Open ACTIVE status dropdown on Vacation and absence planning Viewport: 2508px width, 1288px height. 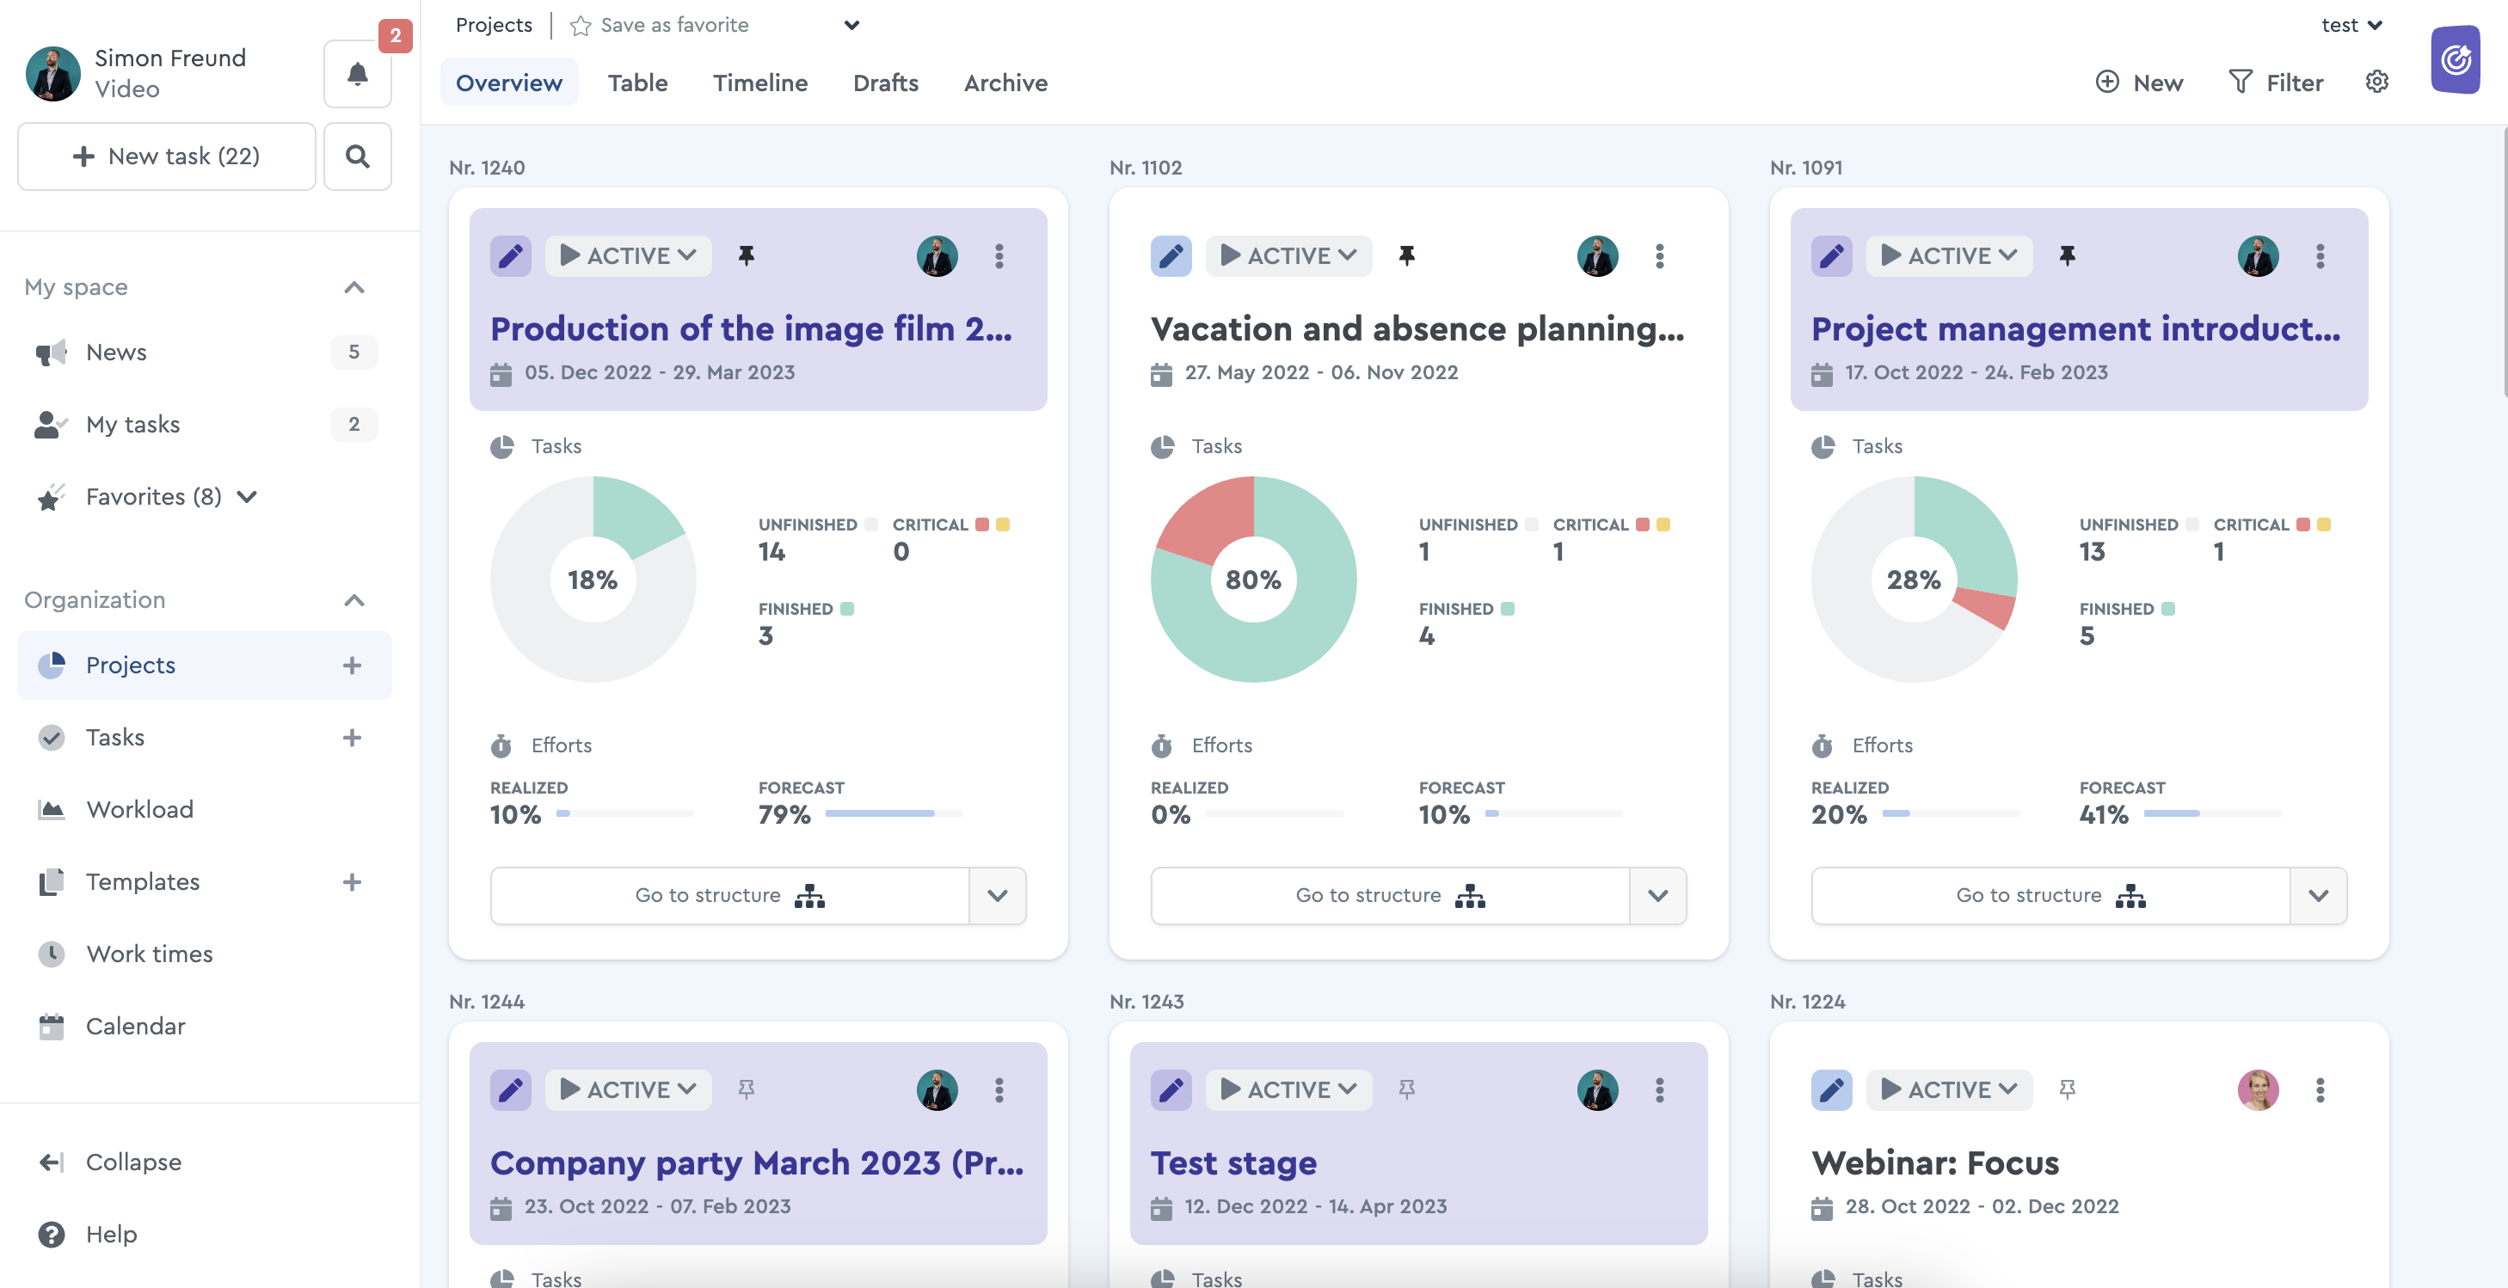[1288, 256]
